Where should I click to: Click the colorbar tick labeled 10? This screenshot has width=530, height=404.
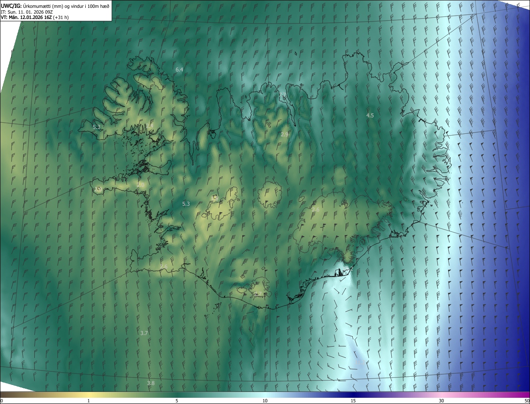pyautogui.click(x=265, y=401)
